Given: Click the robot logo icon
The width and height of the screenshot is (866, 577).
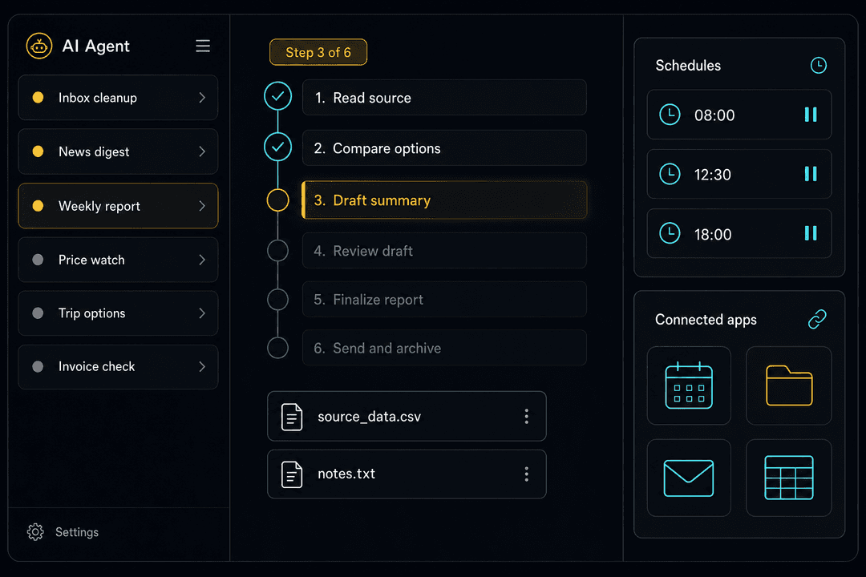Looking at the screenshot, I should coord(39,46).
